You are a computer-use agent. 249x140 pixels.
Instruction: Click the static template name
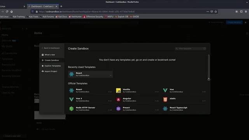tap(173, 98)
